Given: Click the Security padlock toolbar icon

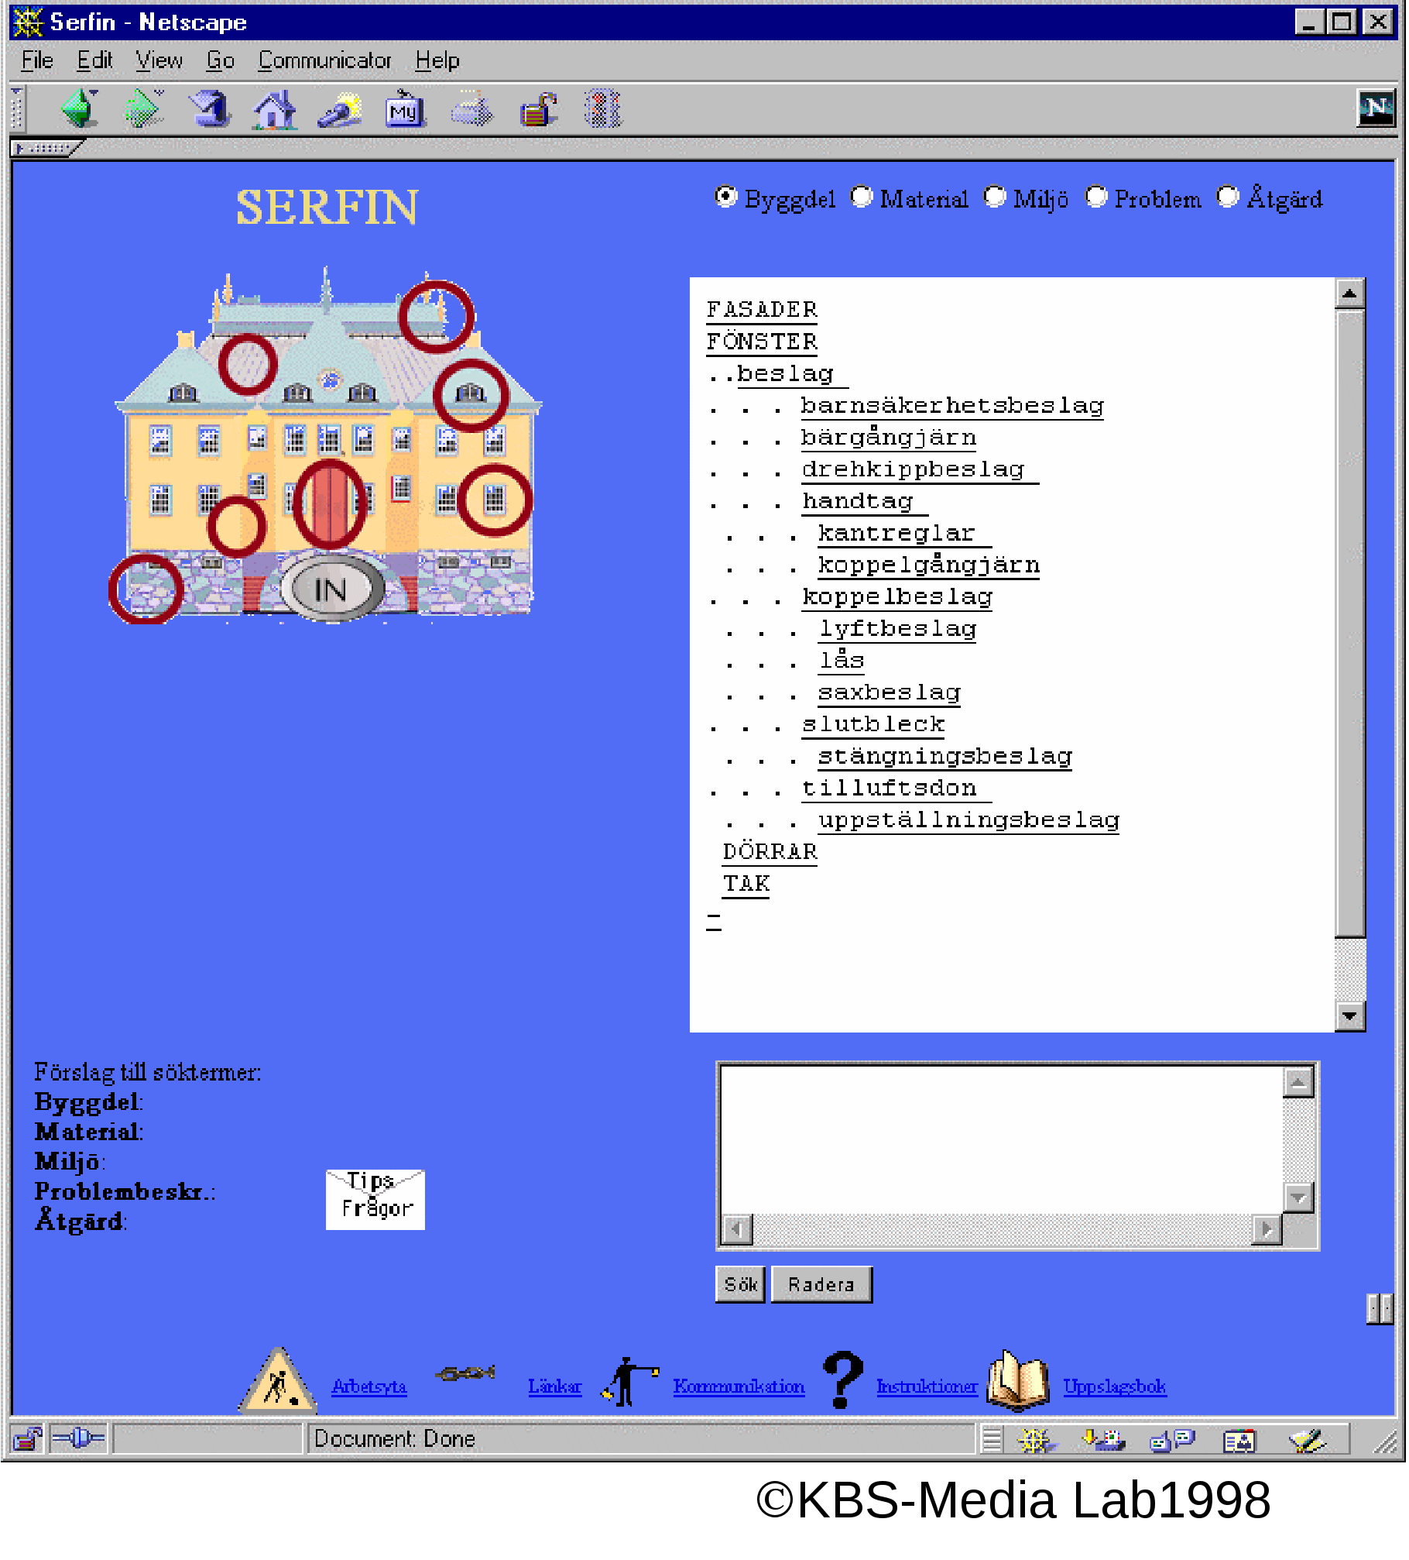Looking at the screenshot, I should [x=538, y=109].
